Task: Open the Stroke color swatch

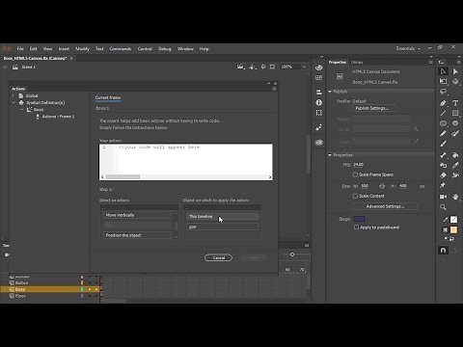Action: pyautogui.click(x=453, y=220)
